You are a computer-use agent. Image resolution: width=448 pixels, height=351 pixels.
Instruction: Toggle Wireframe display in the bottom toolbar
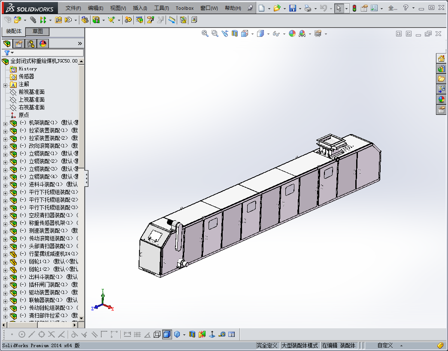pos(157,334)
